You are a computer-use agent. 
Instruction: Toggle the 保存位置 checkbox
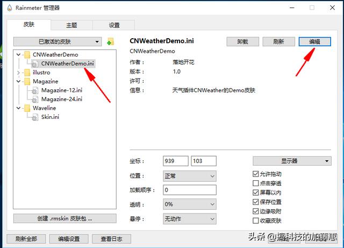256,202
